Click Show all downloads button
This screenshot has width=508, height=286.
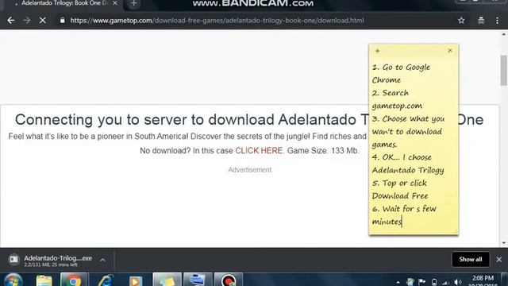(x=471, y=260)
